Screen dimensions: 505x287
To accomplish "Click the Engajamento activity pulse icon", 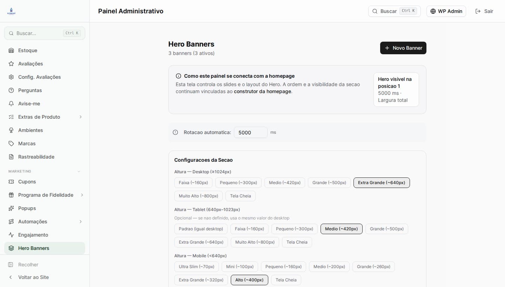I will pos(11,235).
